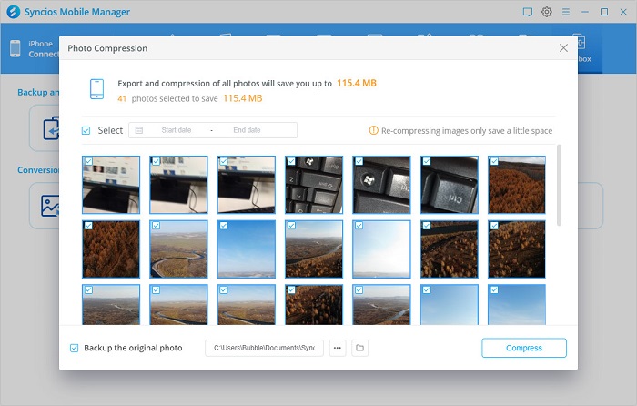
Task: Select the Windows key keyboard photo thumbnail
Action: coord(381,185)
